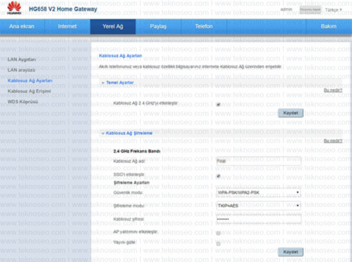Screen dimensions: 352x262
Task: Collapse the Temel Ayarlar section arrow
Action: pyautogui.click(x=103, y=83)
